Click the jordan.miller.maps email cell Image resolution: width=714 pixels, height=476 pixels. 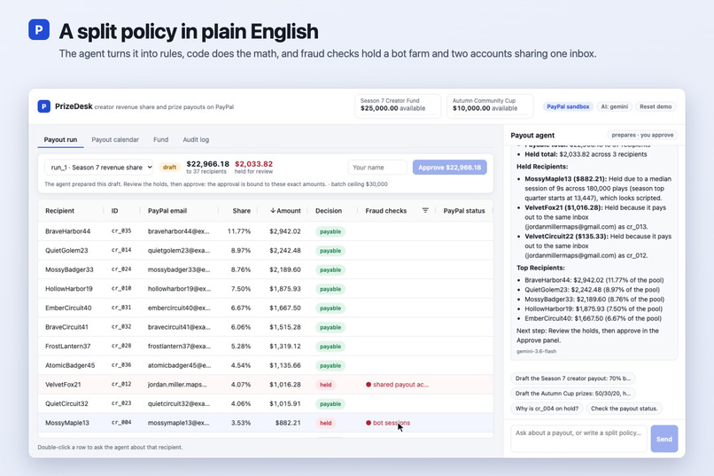pos(177,385)
